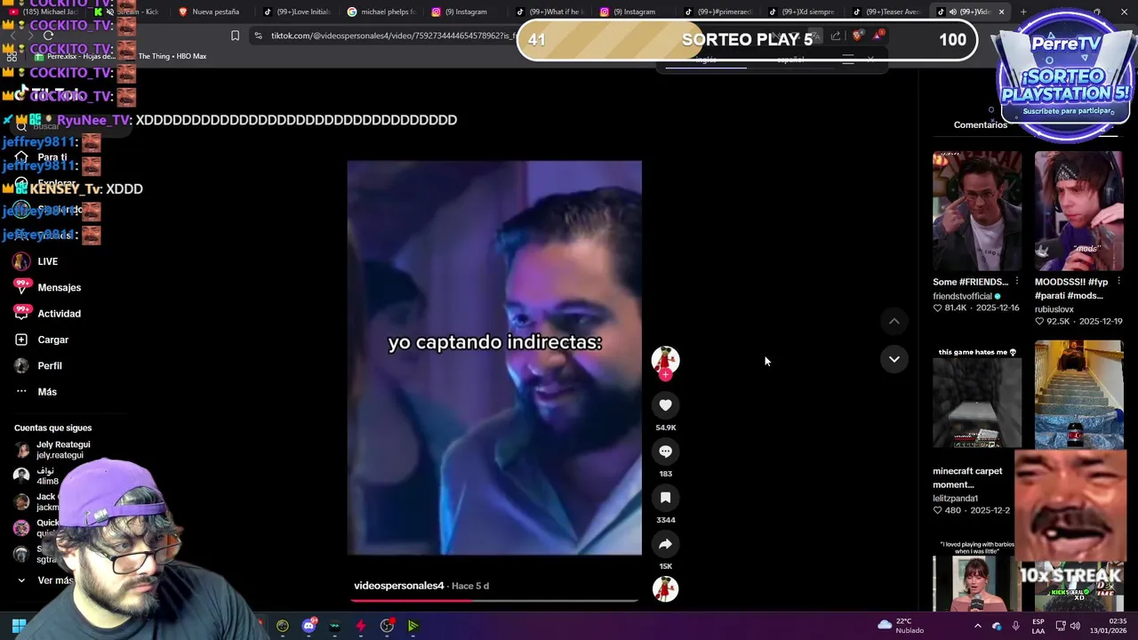Image resolution: width=1138 pixels, height=640 pixels.
Task: Open Mensajes in the sidebar
Action: coord(60,287)
